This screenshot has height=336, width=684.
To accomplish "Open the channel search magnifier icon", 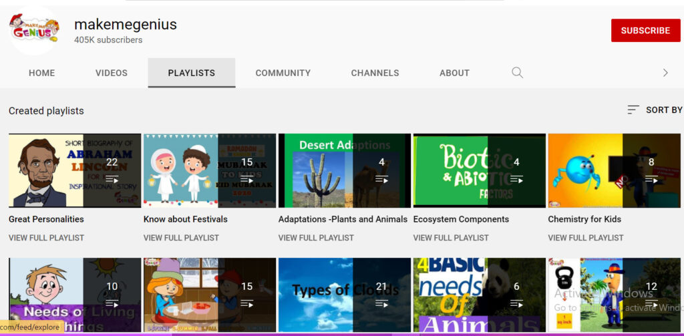I will tap(517, 73).
